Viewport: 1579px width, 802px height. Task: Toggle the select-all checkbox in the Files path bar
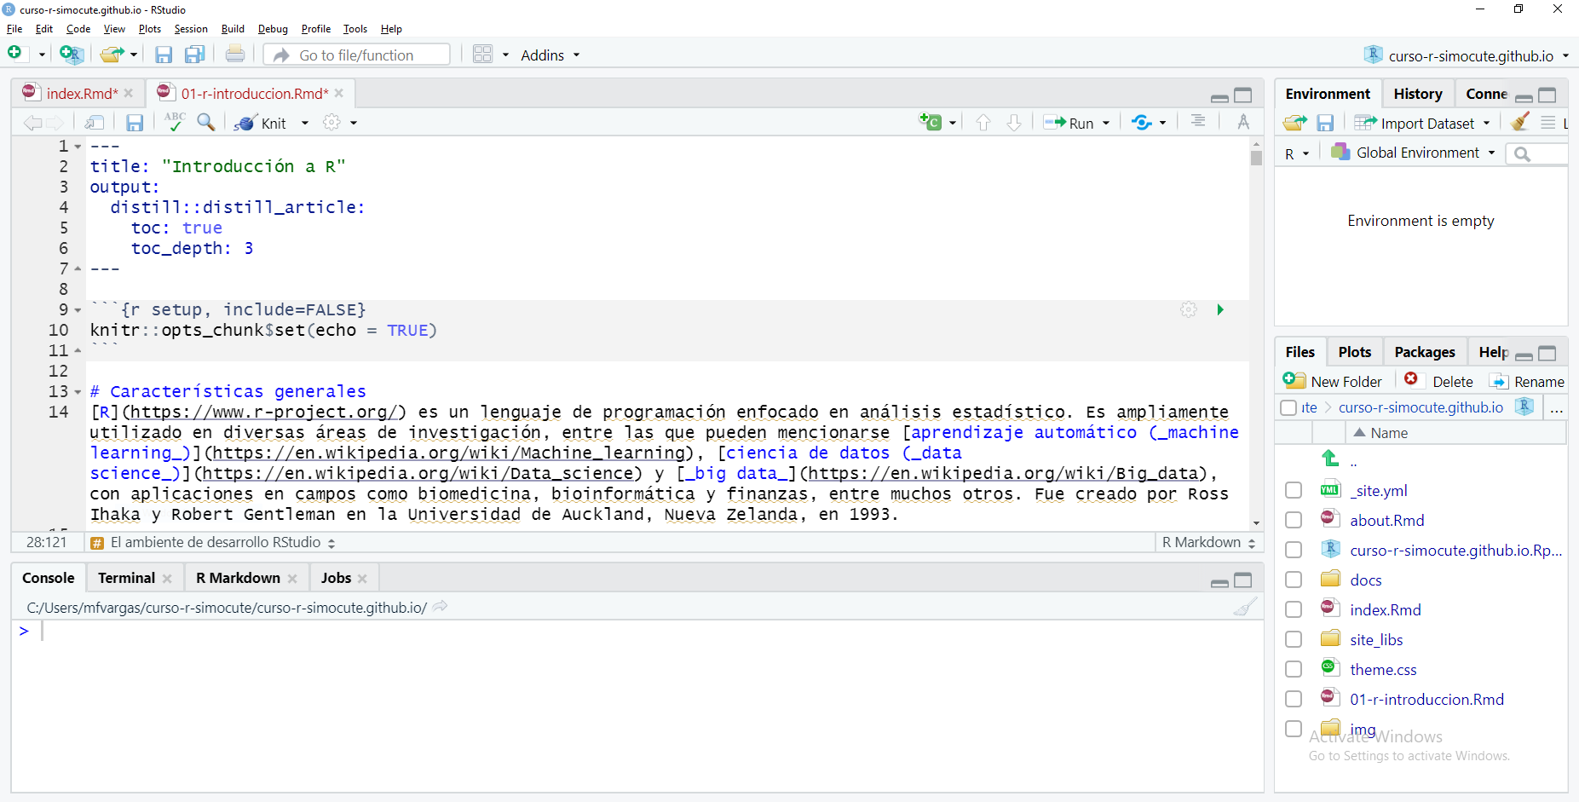coord(1288,407)
